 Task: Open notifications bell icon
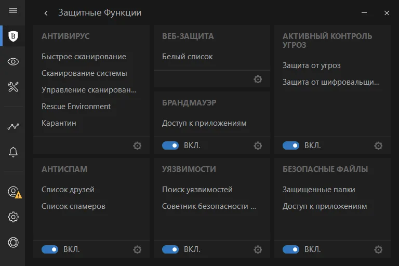(x=13, y=152)
